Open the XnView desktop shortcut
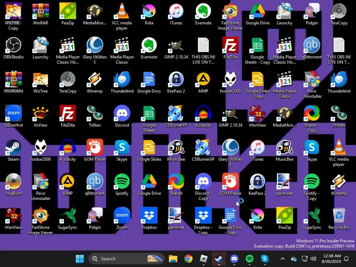Viewport: 356px width, 267px height. pyautogui.click(x=40, y=116)
